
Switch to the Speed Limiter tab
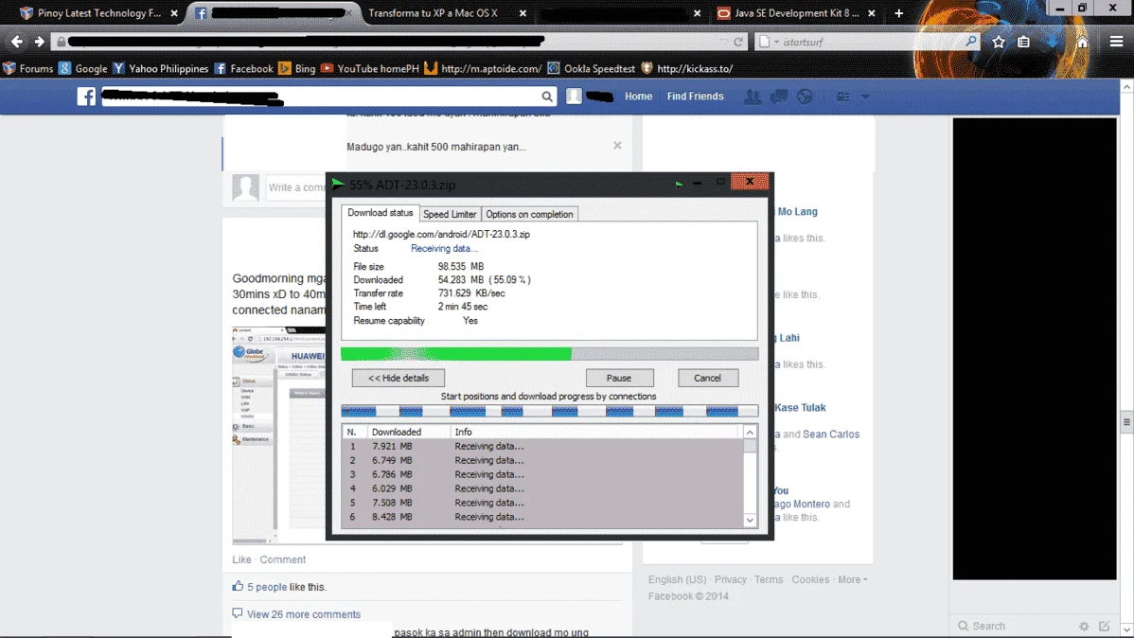(449, 214)
